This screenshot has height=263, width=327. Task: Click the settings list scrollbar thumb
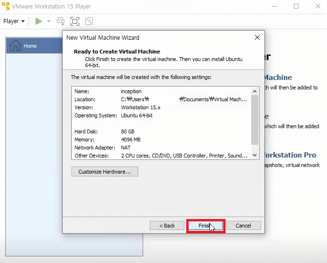pyautogui.click(x=254, y=120)
